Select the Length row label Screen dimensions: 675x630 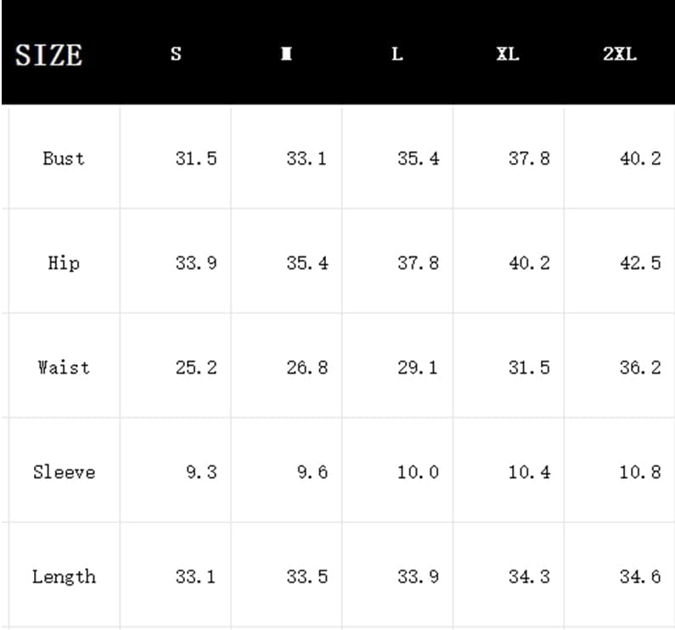click(x=64, y=577)
